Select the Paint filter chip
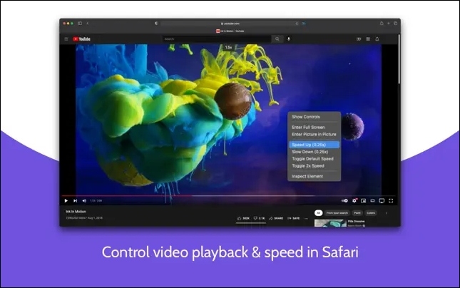 coord(357,213)
